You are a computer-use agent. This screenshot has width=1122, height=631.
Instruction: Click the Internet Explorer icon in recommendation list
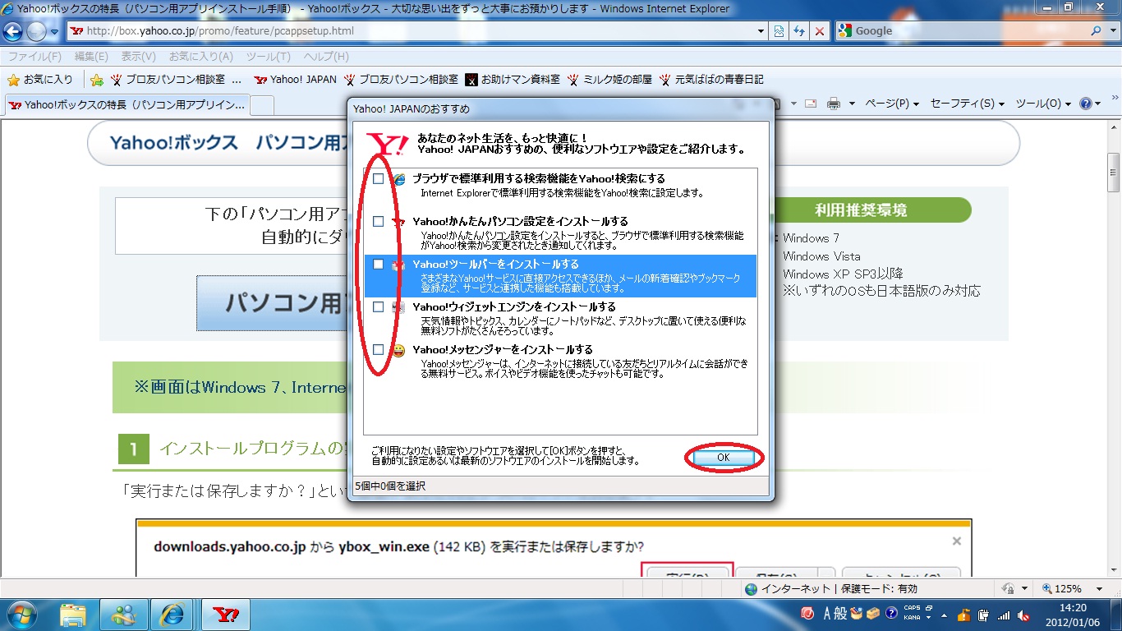399,180
